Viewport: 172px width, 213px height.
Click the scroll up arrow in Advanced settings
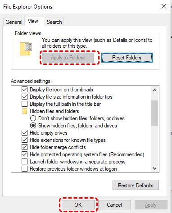pos(154,90)
